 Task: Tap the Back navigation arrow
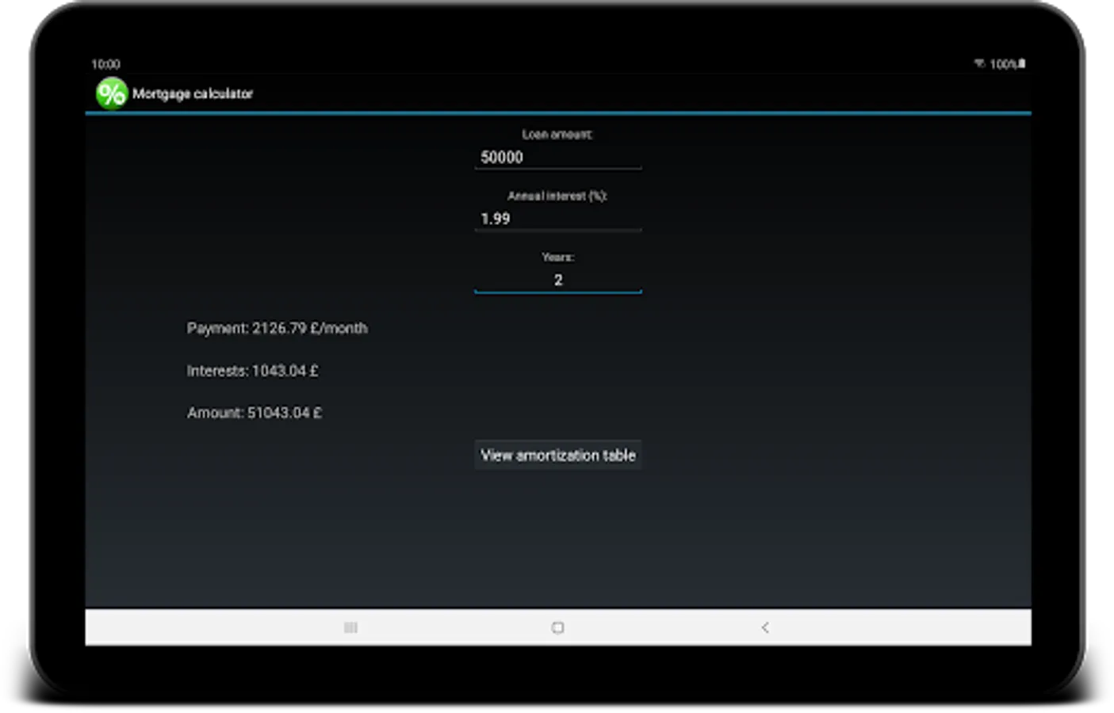click(765, 627)
